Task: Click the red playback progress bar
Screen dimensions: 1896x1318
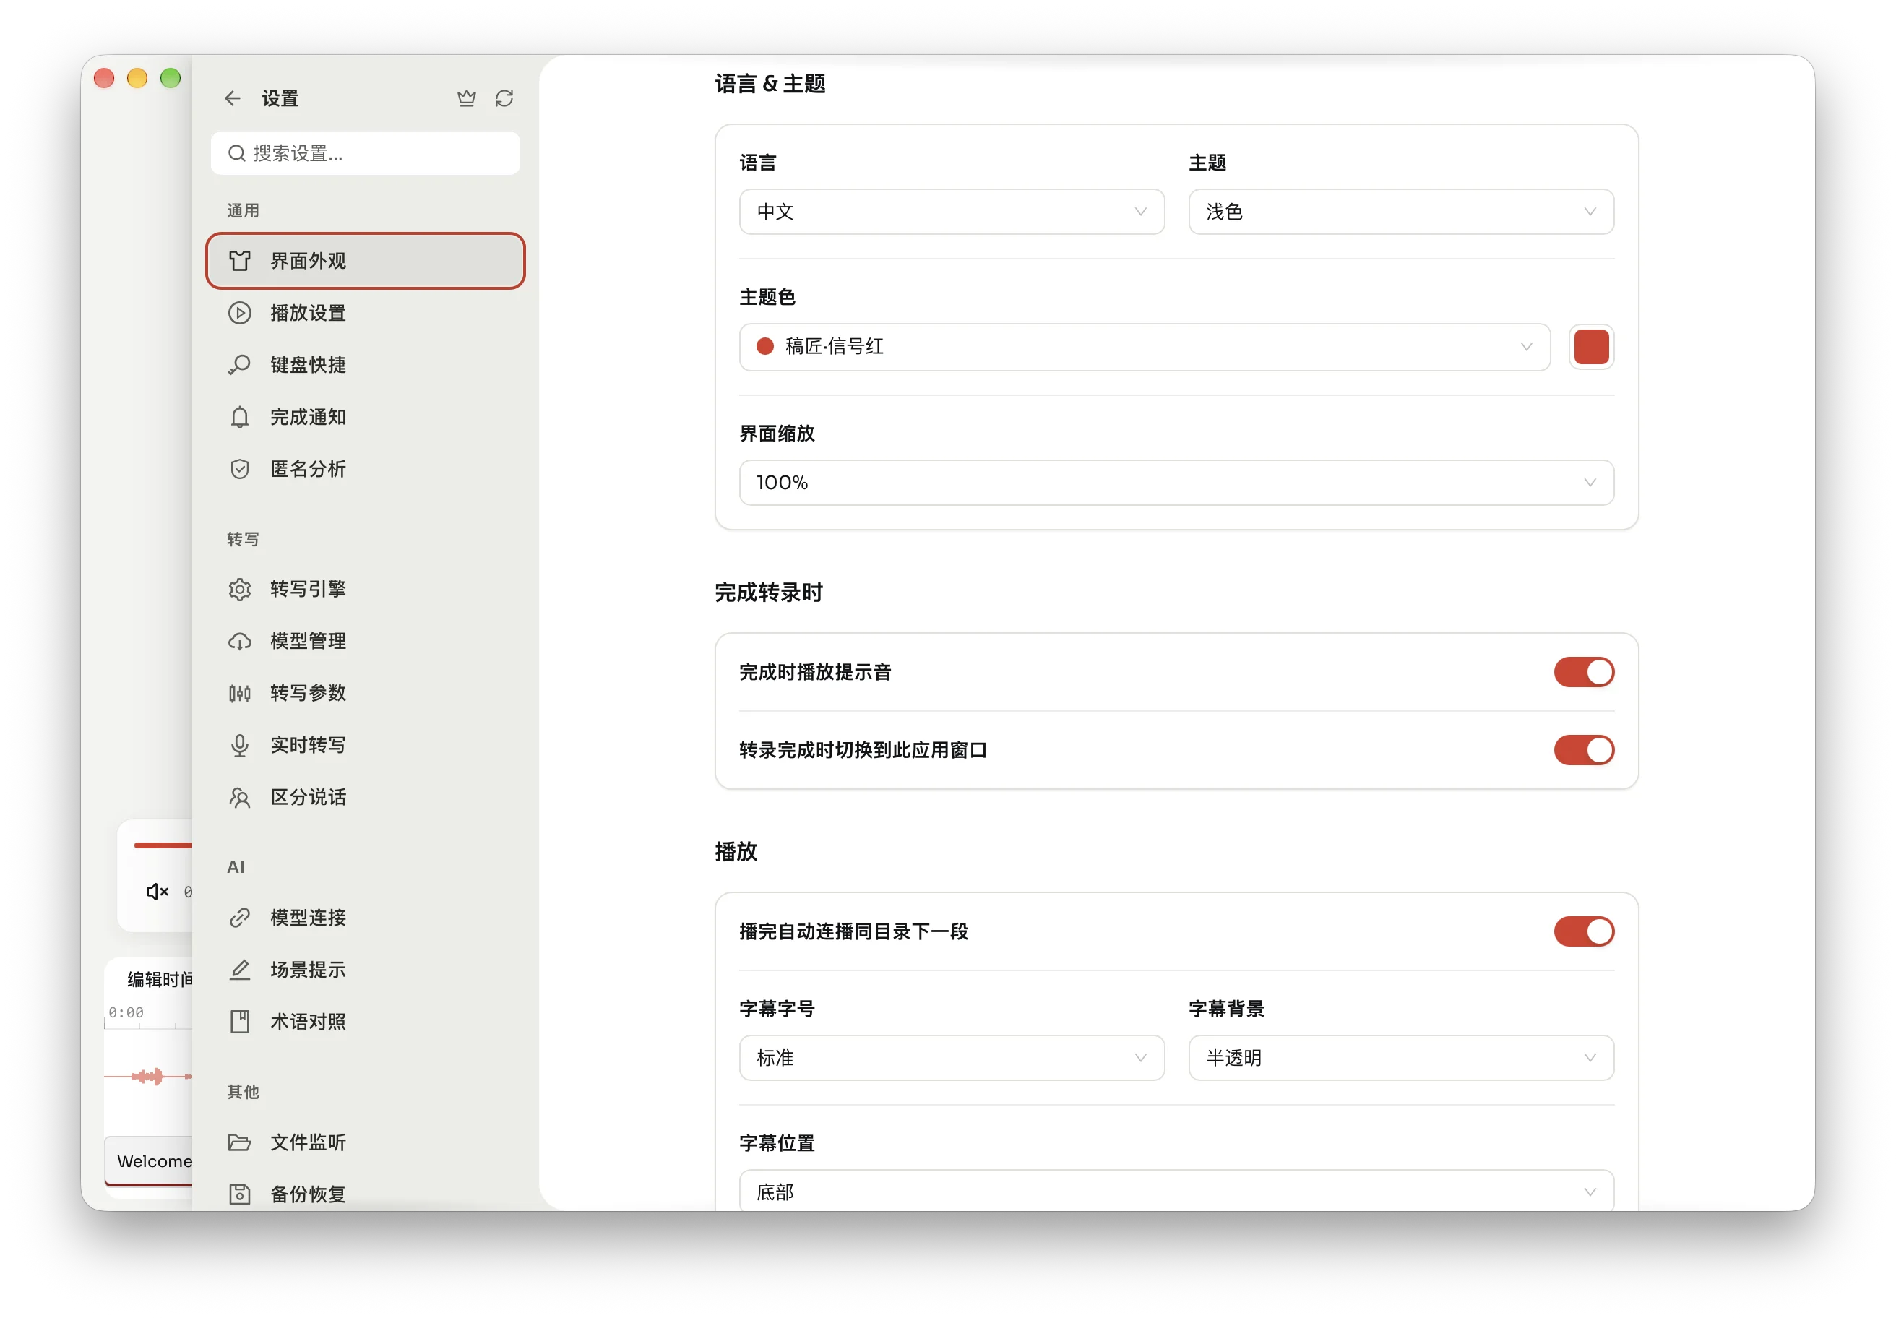Action: coord(163,845)
